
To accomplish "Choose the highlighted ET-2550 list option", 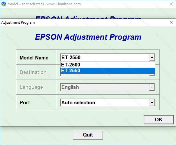I will (108, 71).
